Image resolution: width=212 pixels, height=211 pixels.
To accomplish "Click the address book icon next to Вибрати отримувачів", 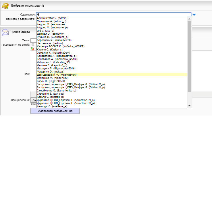I will click(5, 6).
